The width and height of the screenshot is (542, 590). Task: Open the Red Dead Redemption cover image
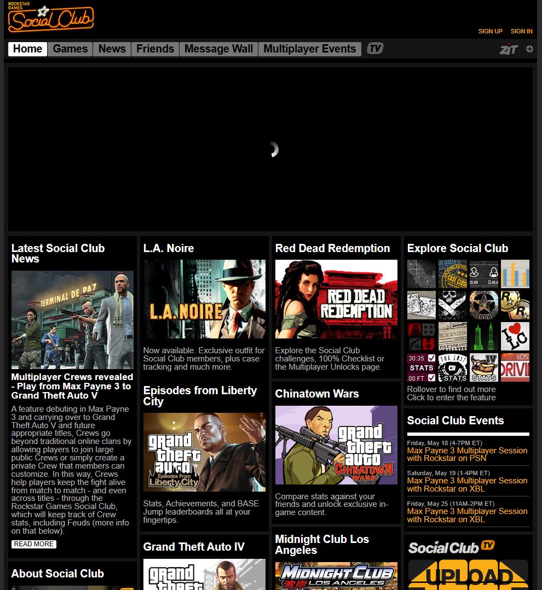click(x=336, y=299)
